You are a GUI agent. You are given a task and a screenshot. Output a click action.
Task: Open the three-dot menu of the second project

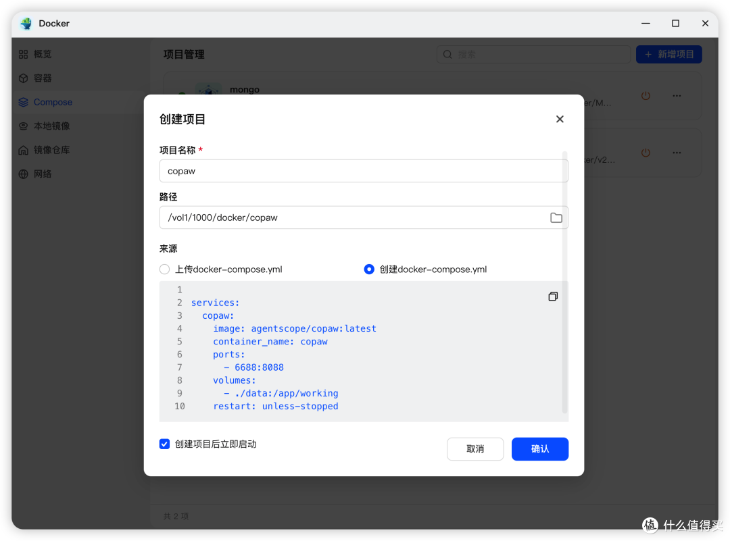[677, 153]
